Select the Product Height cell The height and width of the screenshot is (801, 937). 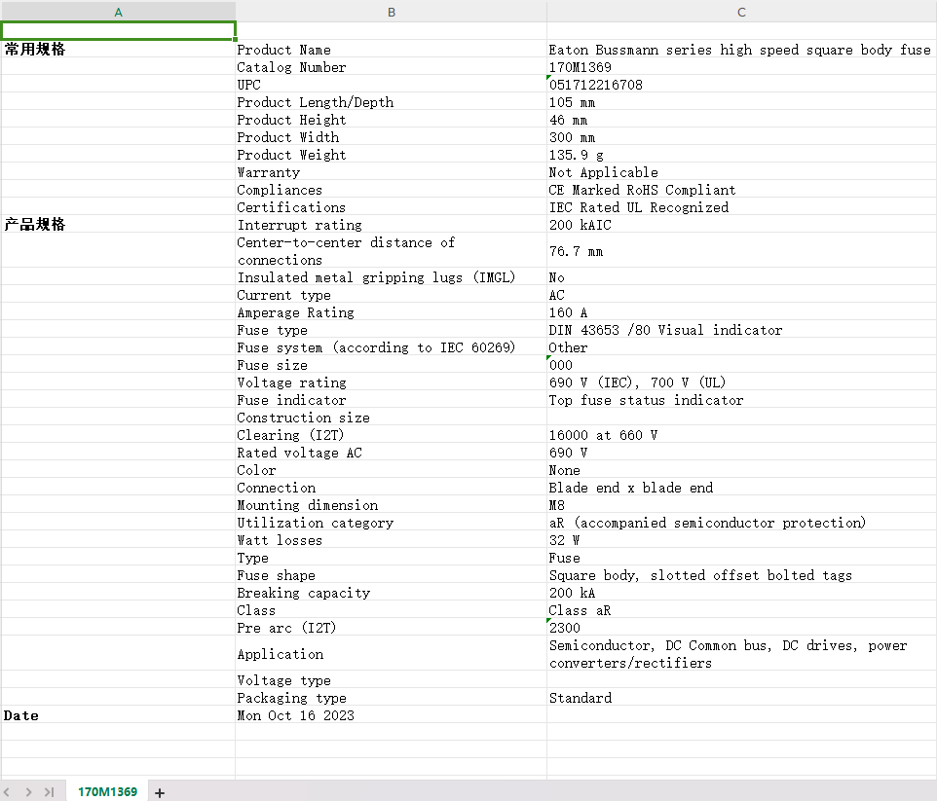(x=391, y=120)
